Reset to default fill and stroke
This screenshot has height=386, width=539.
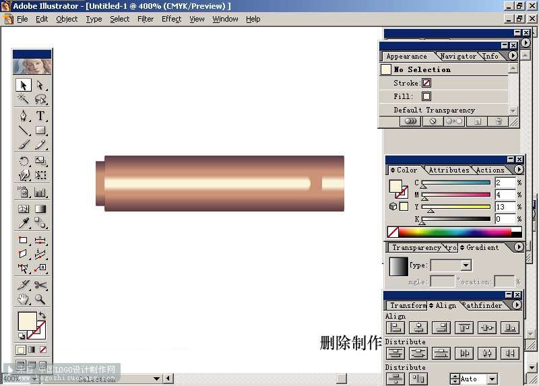tap(22, 336)
